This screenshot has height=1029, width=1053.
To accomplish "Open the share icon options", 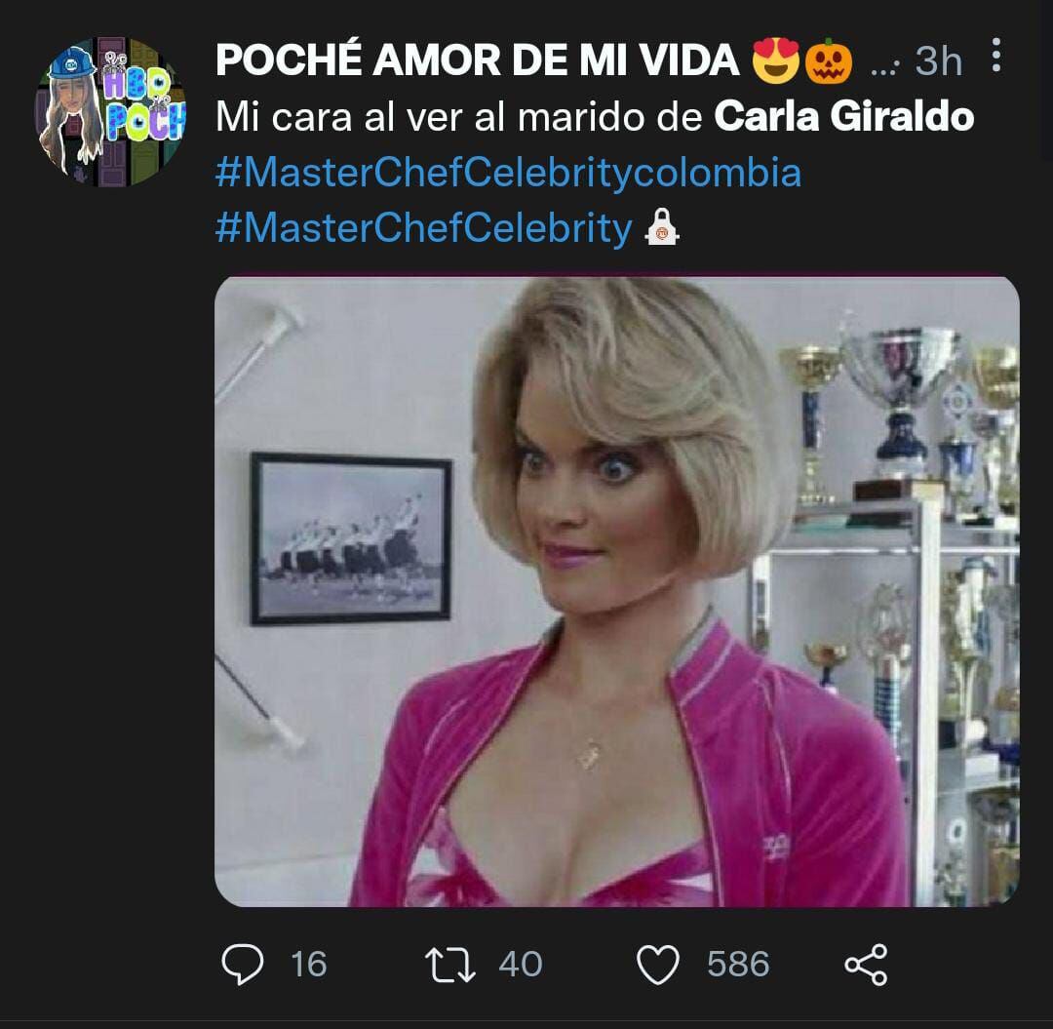I will coord(866,965).
